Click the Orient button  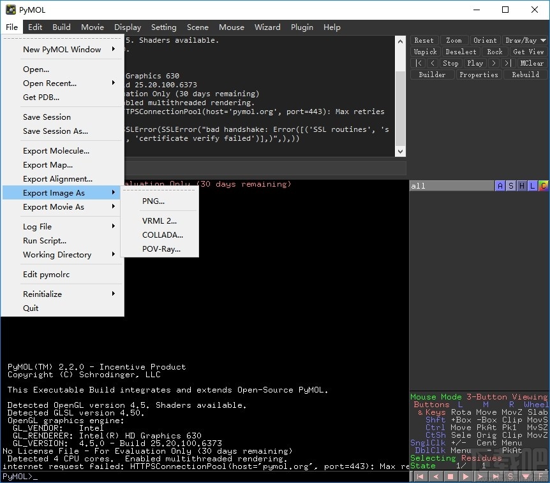[x=485, y=40]
